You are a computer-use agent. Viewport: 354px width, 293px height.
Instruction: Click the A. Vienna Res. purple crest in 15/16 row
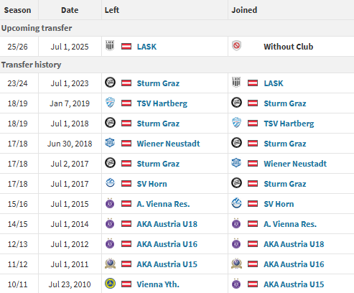pyautogui.click(x=110, y=203)
